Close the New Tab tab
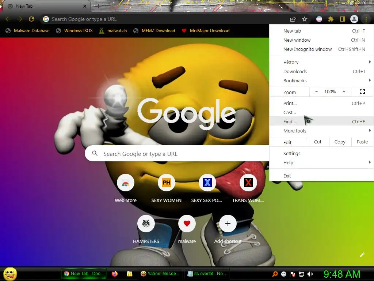374x281 pixels. (x=84, y=6)
